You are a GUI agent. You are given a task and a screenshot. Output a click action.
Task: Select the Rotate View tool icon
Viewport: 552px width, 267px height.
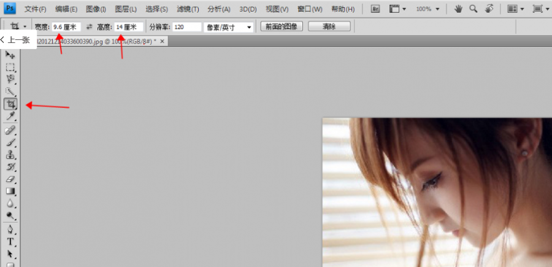point(489,9)
